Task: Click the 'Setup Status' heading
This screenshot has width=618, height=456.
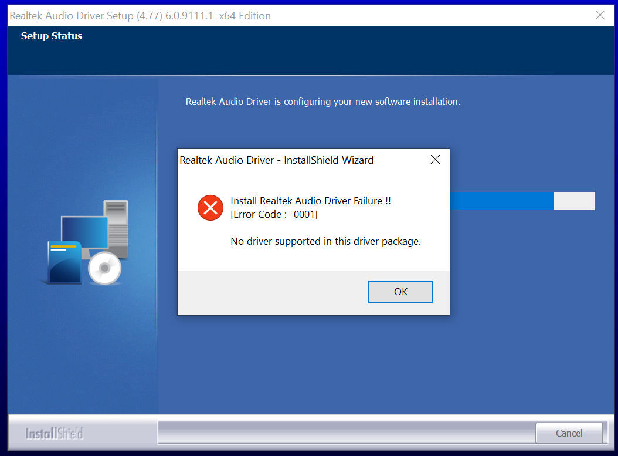Action: click(52, 36)
